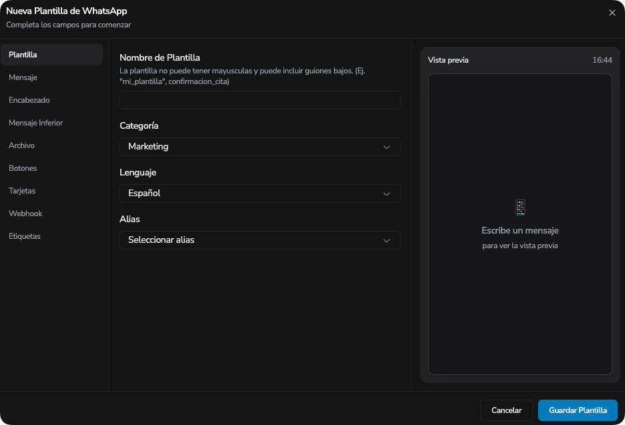Go to the Etiquetas section
Screen dimensions: 625x425
point(52,236)
